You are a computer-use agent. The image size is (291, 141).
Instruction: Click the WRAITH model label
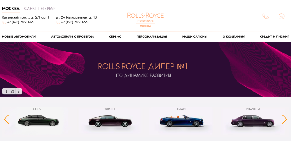110,109
